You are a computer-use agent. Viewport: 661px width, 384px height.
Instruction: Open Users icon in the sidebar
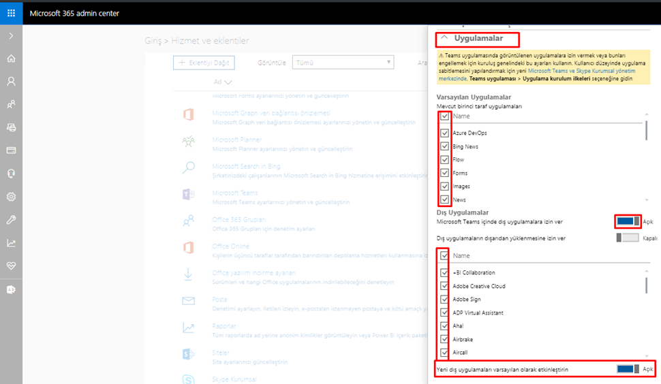click(12, 81)
